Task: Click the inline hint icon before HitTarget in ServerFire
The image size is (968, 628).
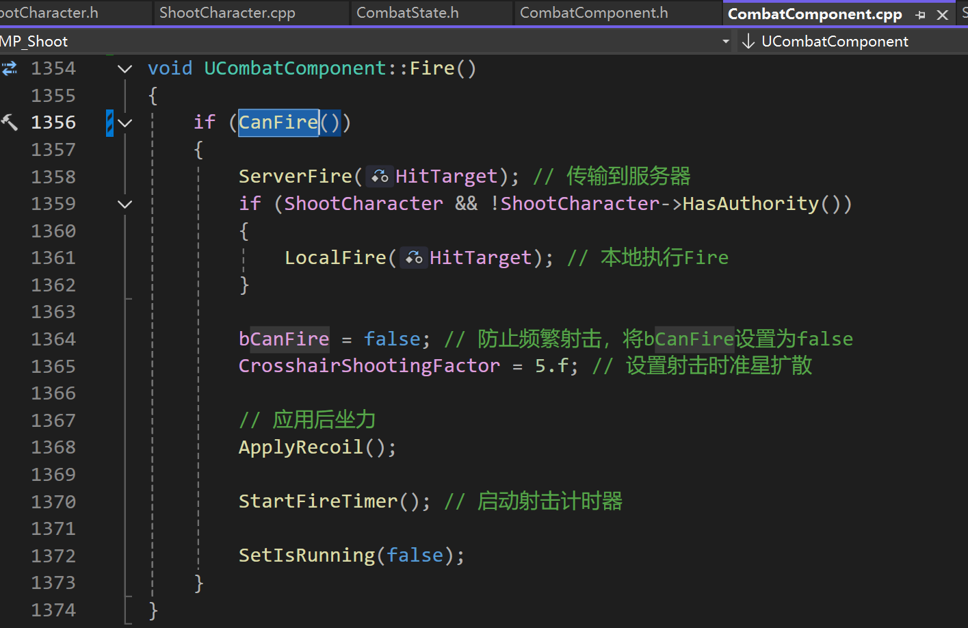Action: point(380,177)
